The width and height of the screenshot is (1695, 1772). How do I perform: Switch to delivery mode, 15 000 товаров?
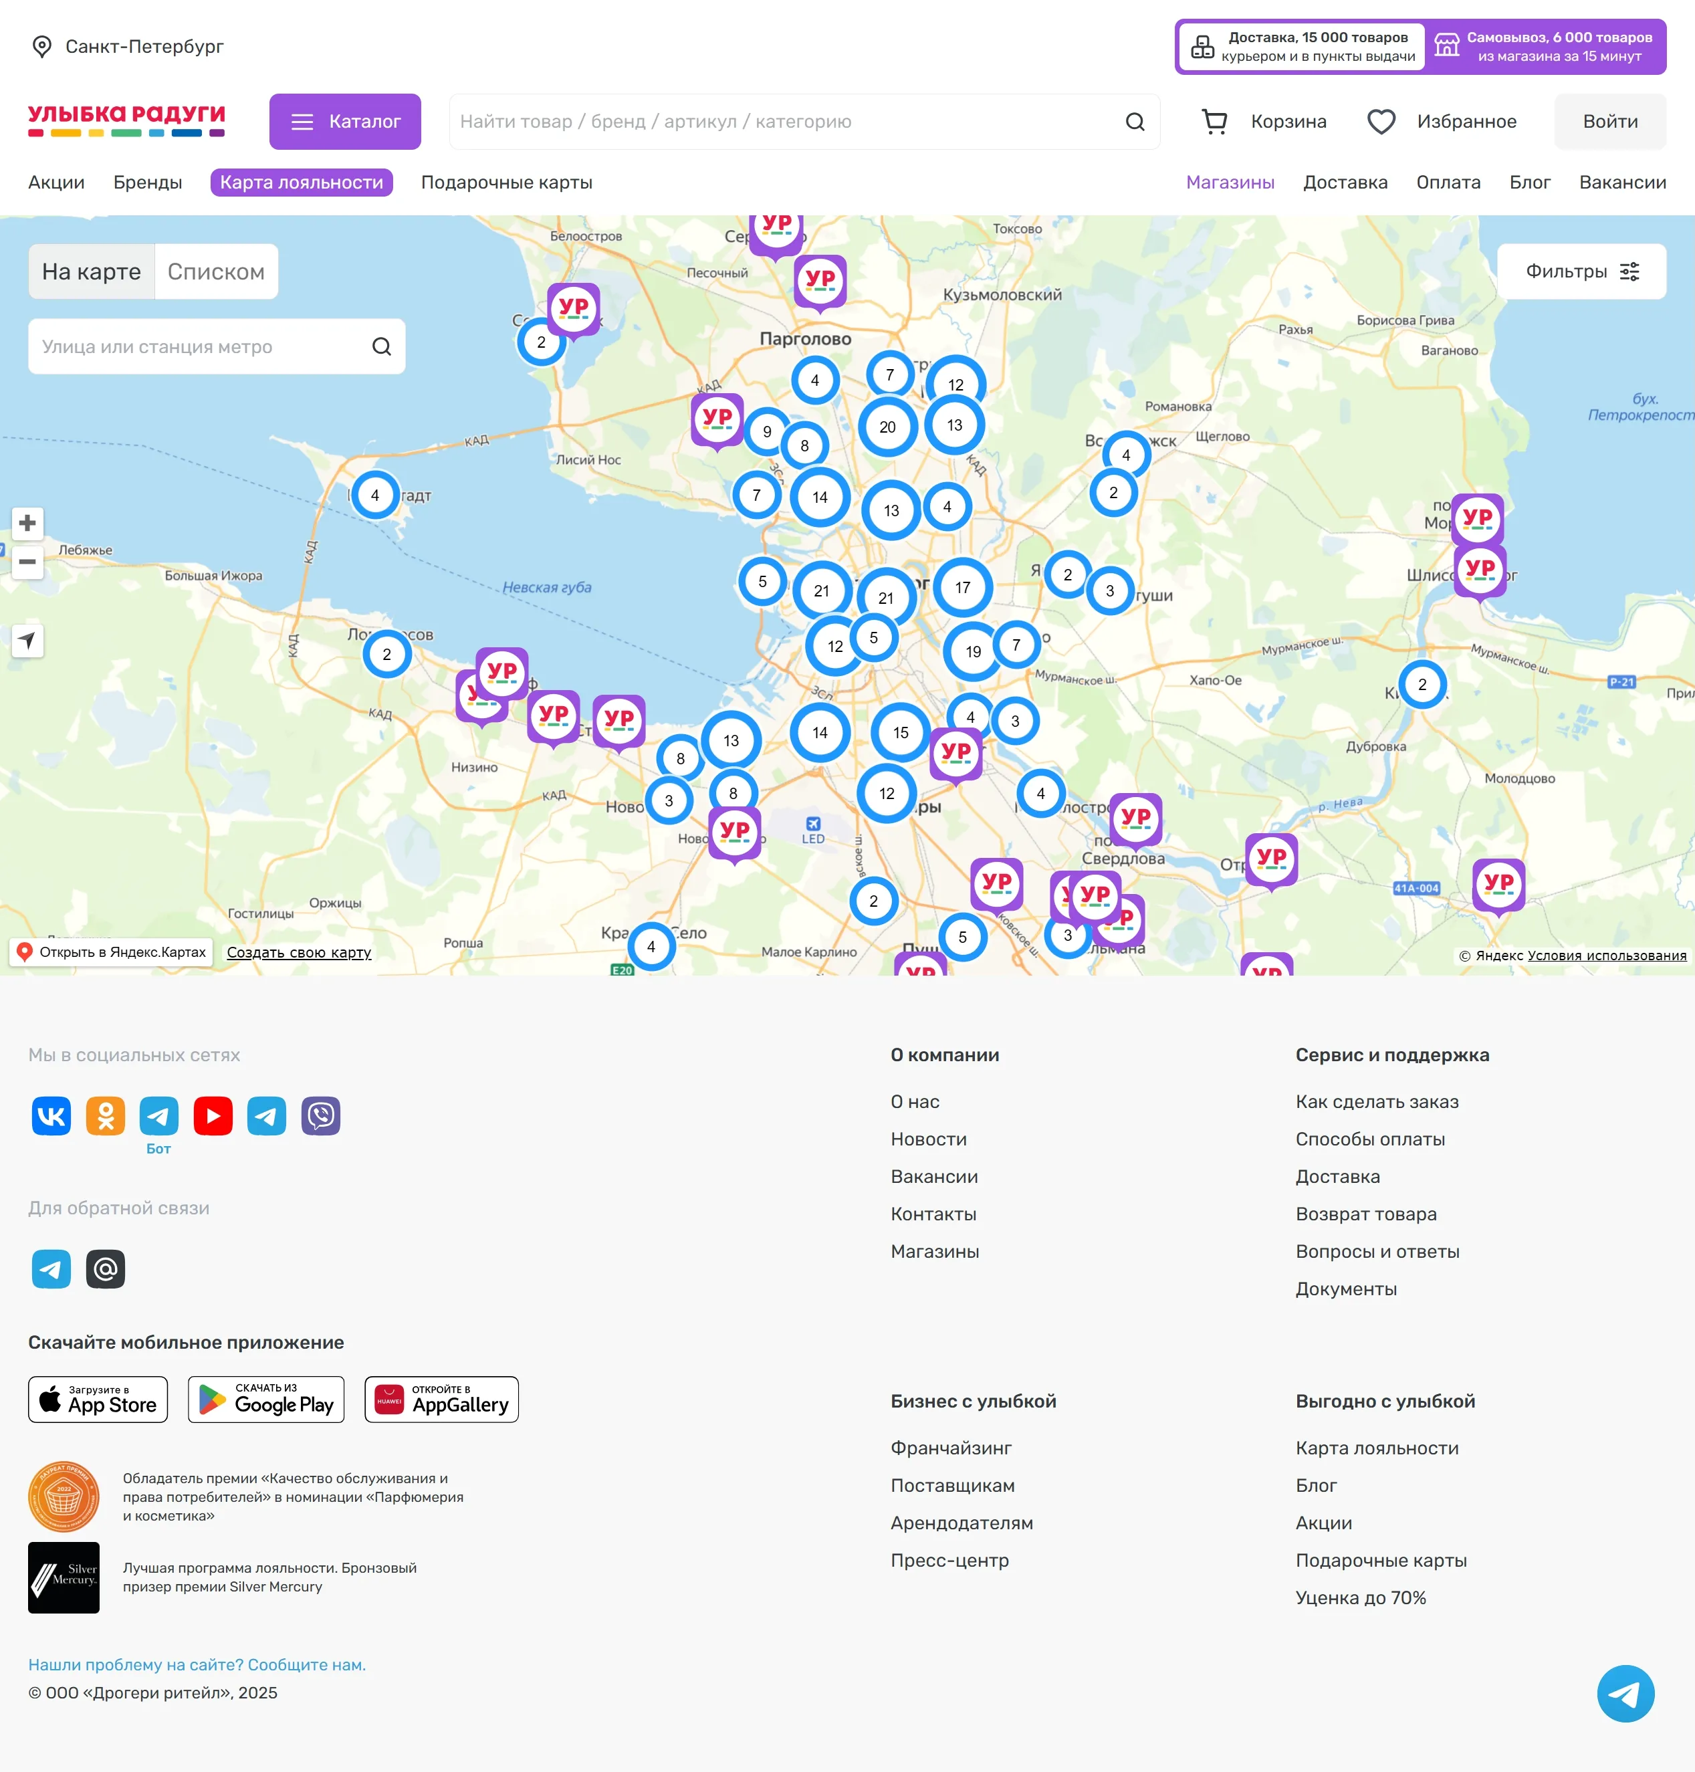pos(1302,47)
